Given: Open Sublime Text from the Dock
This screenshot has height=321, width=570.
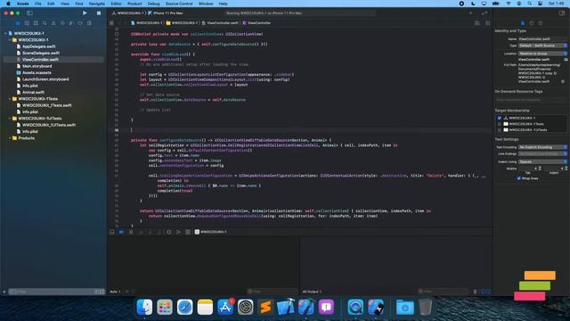Looking at the screenshot, I should (x=265, y=307).
